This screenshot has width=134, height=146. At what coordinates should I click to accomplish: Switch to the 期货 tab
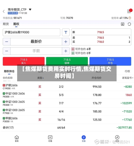(x=6, y=24)
